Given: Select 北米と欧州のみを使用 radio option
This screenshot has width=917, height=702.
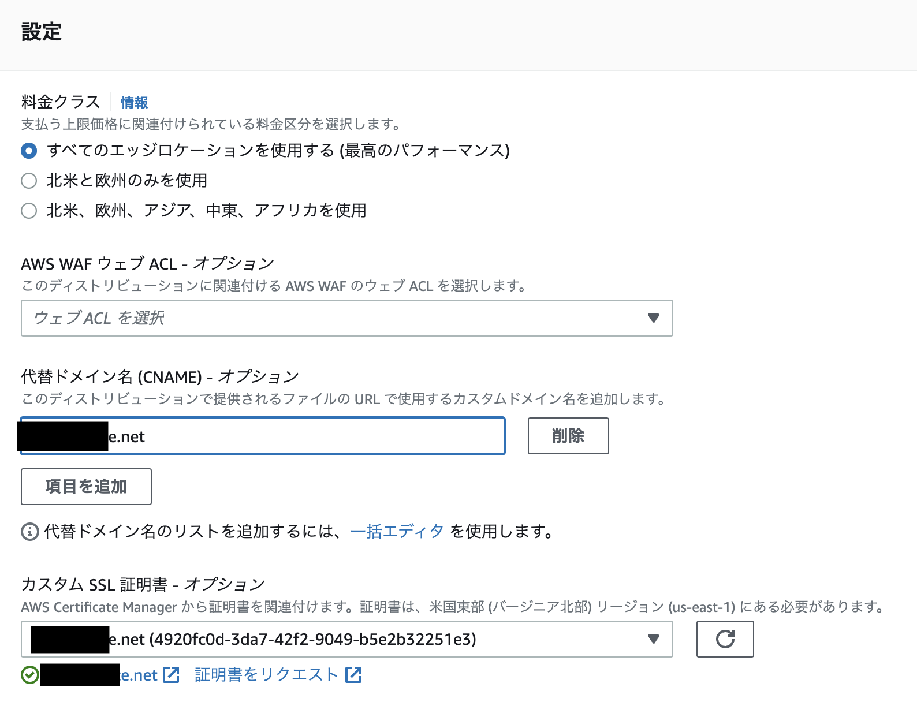Looking at the screenshot, I should click(x=29, y=181).
